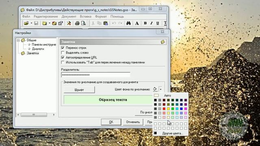Open the Редактирование menu
This screenshot has height=146, width=260.
(46, 17)
